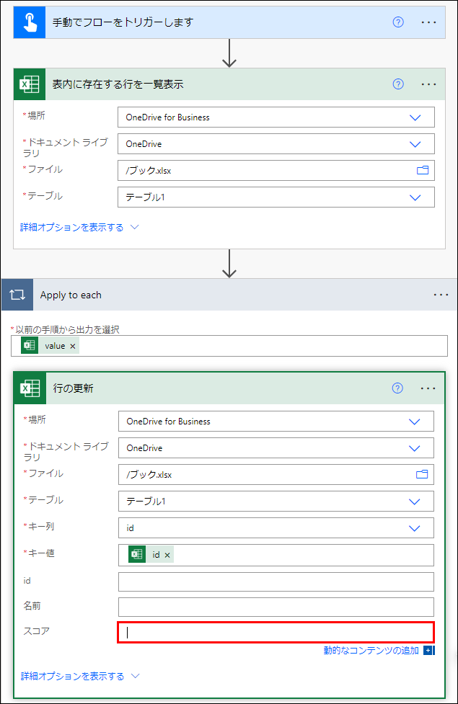The width and height of the screenshot is (458, 704).
Task: Click the Excel icon on 表内に存在する行を一覧表示
Action: click(x=30, y=84)
